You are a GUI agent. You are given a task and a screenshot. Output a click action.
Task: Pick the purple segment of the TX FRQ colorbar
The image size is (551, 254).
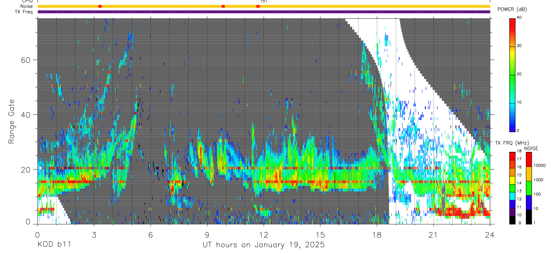(513, 212)
